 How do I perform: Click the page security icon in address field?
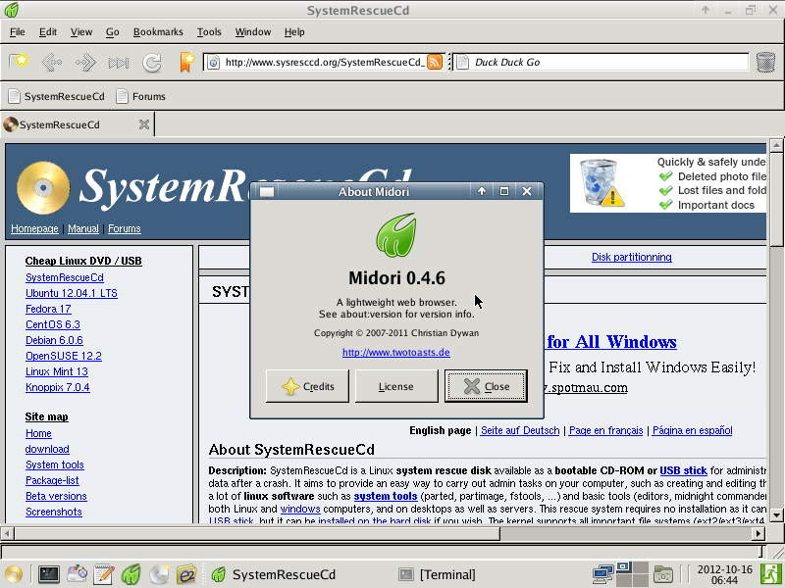[x=213, y=63]
